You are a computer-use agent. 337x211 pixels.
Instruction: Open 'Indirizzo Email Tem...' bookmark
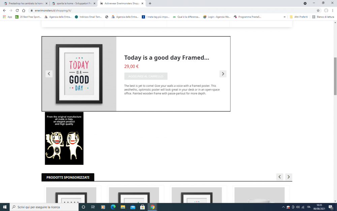(x=88, y=17)
